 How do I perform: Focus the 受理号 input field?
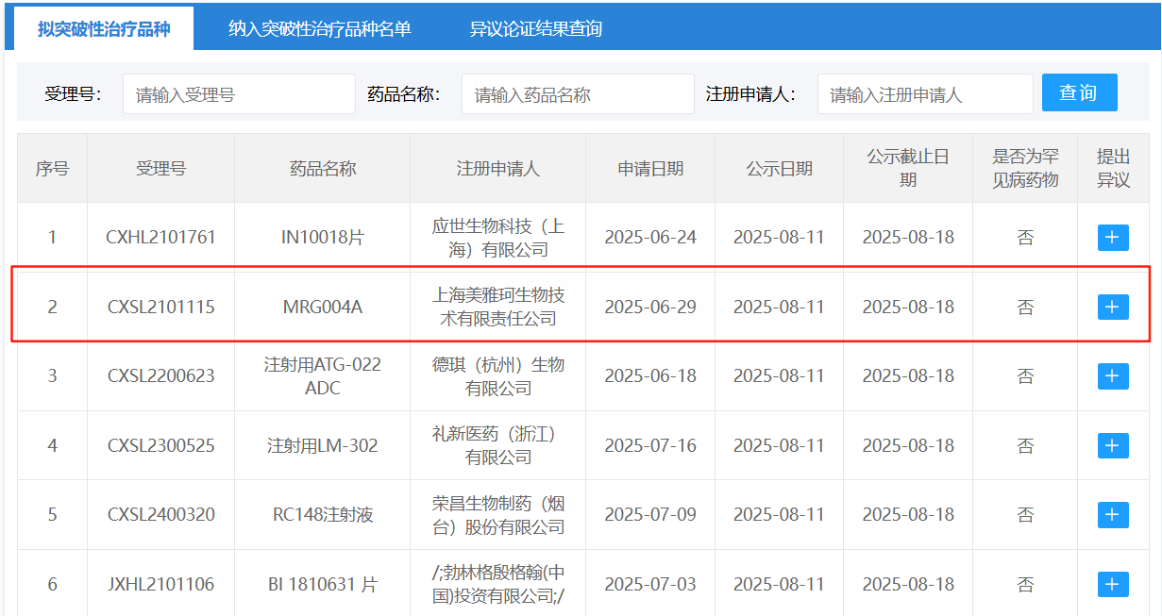(239, 94)
